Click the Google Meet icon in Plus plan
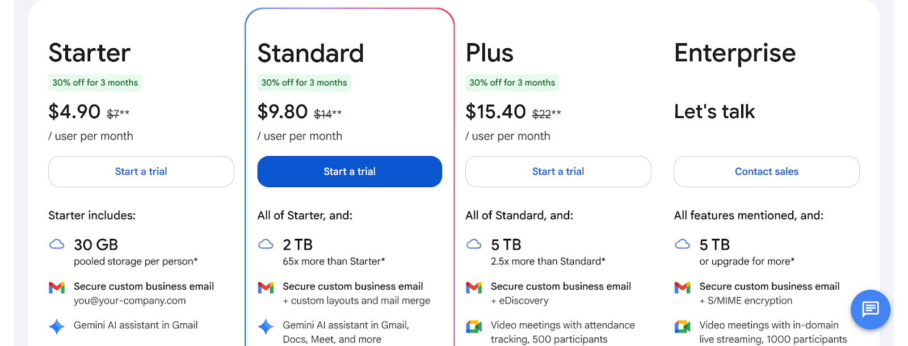908x346 pixels. click(x=474, y=326)
